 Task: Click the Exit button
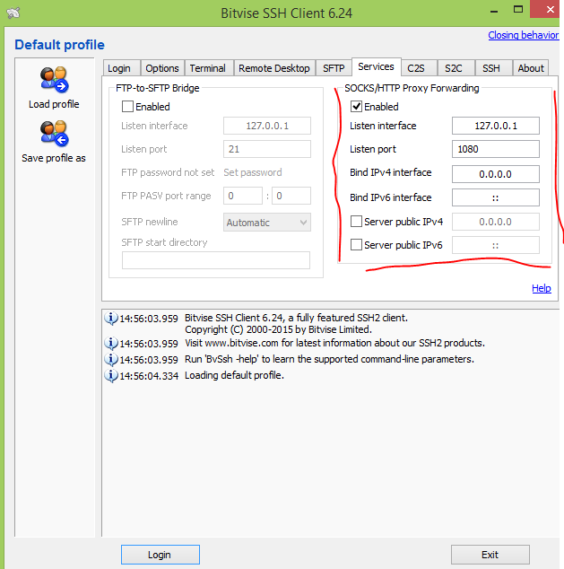[x=490, y=555]
